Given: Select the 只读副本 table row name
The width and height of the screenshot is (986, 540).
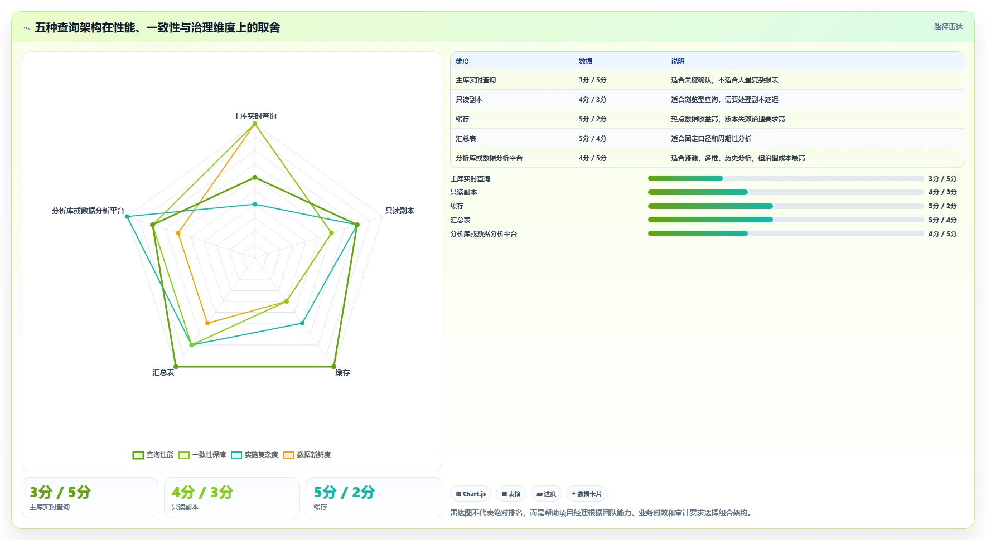Looking at the screenshot, I should 469,100.
